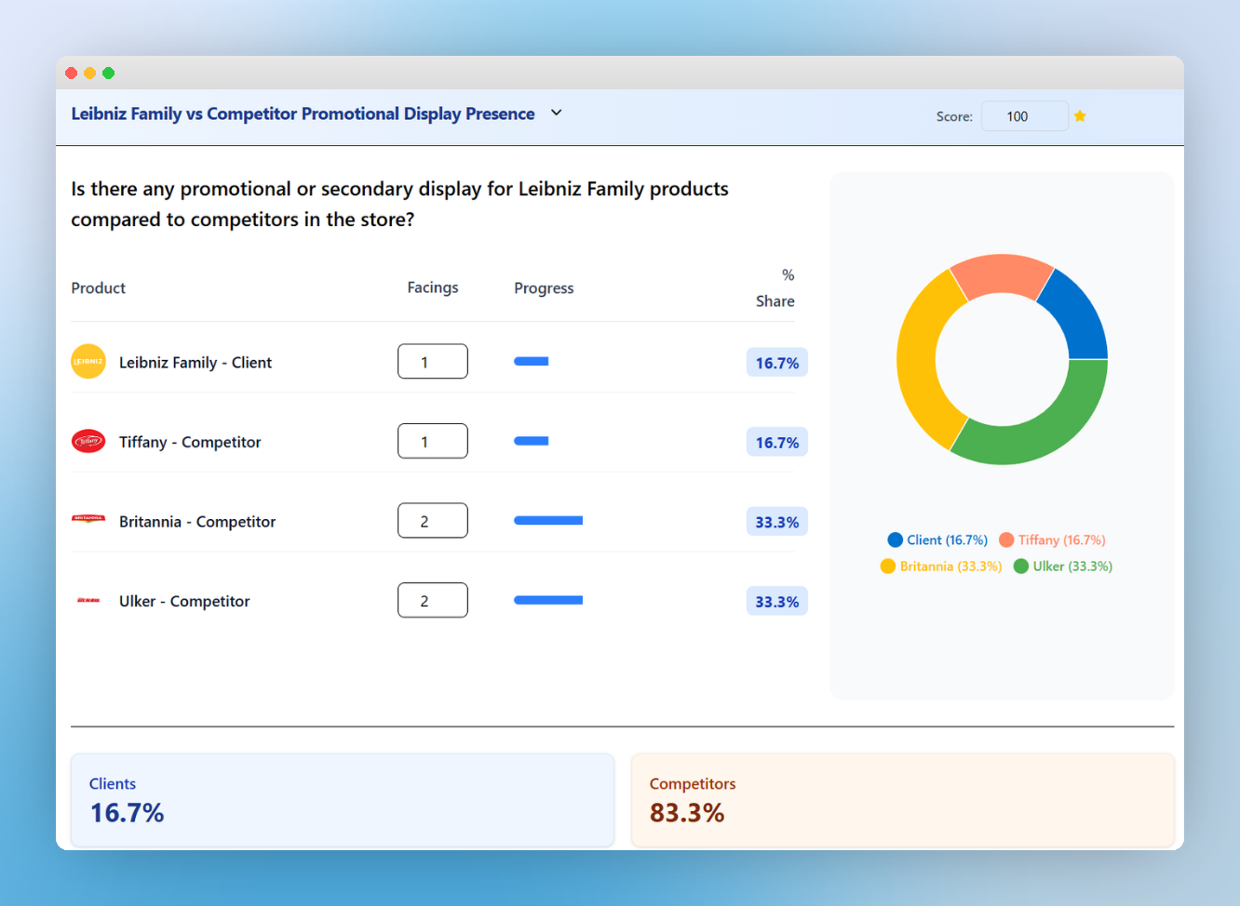The width and height of the screenshot is (1240, 906).
Task: Click the Britannia 33.3% share badge
Action: (777, 522)
